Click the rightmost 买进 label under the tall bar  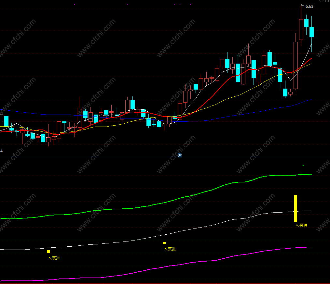point(303,226)
